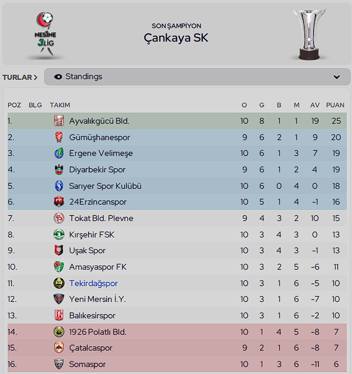Click the Gümüşhanespor club crest
352x374 pixels.
59,137
